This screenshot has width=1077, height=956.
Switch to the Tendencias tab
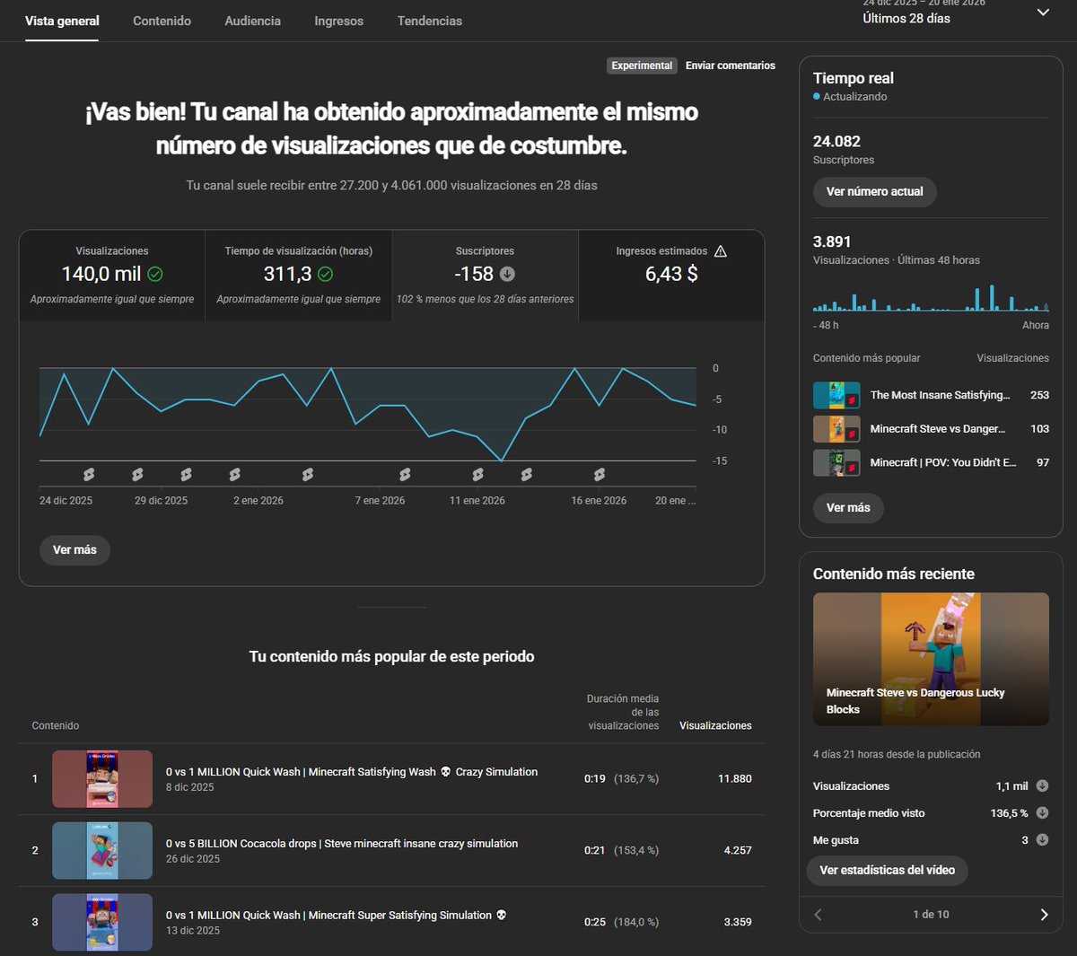pyautogui.click(x=429, y=20)
